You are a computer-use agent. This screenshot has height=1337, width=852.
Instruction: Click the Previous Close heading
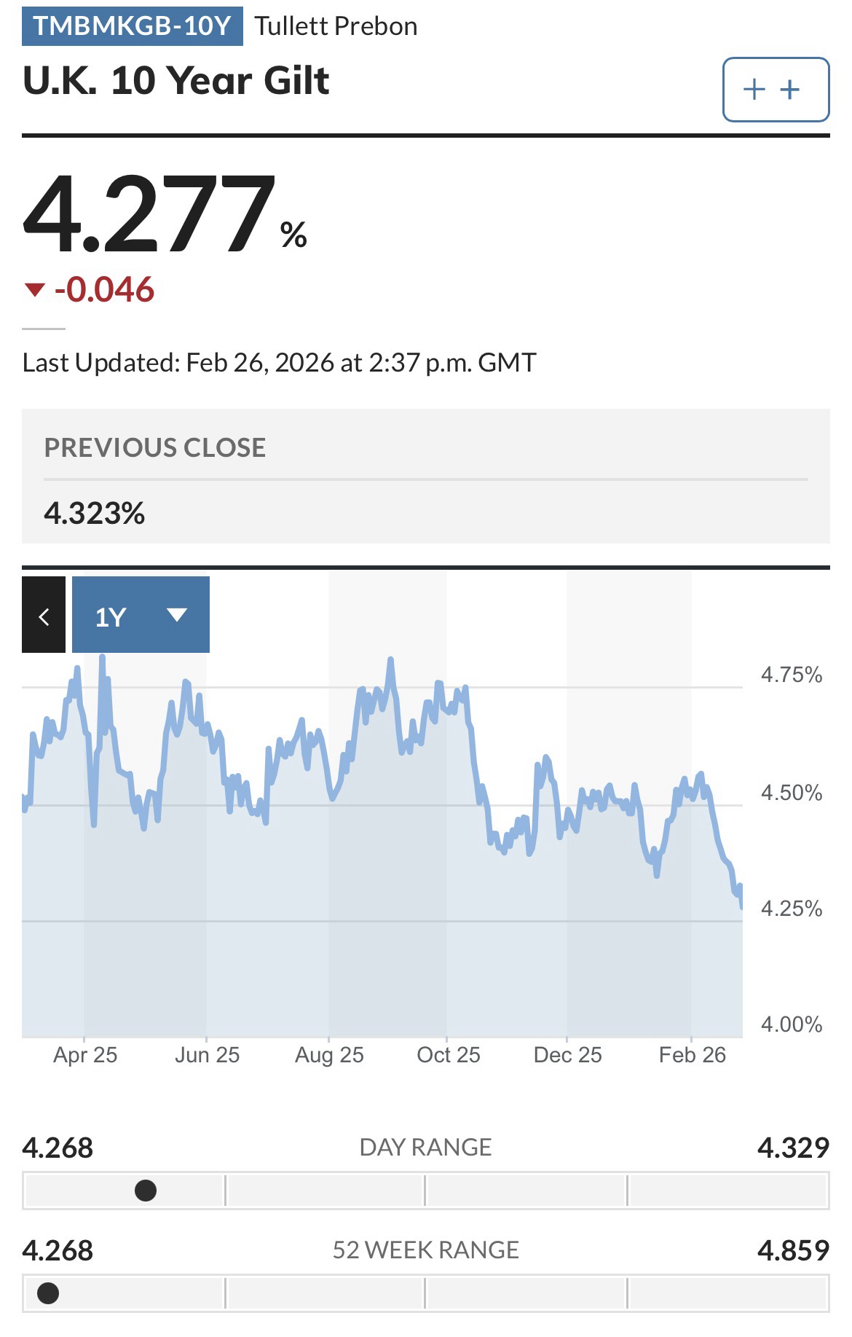coord(155,447)
